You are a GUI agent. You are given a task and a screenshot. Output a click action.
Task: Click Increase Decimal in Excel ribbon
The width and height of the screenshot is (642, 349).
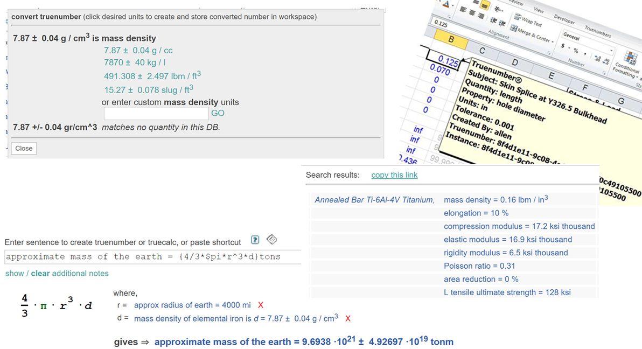click(597, 58)
